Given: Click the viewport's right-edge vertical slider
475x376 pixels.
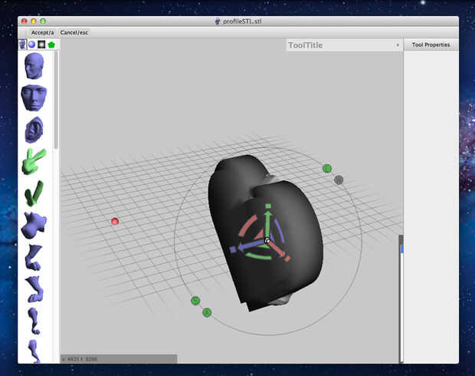Looking at the screenshot, I should tap(401, 298).
